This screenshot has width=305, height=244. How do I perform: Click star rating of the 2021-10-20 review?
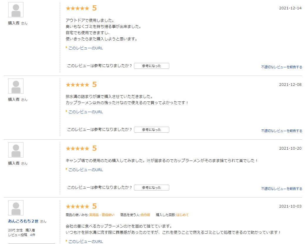(77, 148)
